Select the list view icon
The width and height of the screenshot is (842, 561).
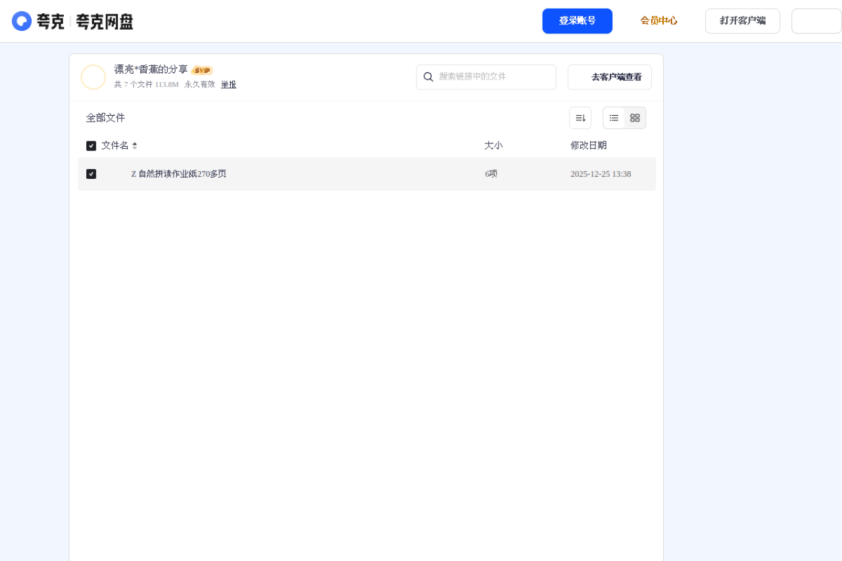coord(613,118)
